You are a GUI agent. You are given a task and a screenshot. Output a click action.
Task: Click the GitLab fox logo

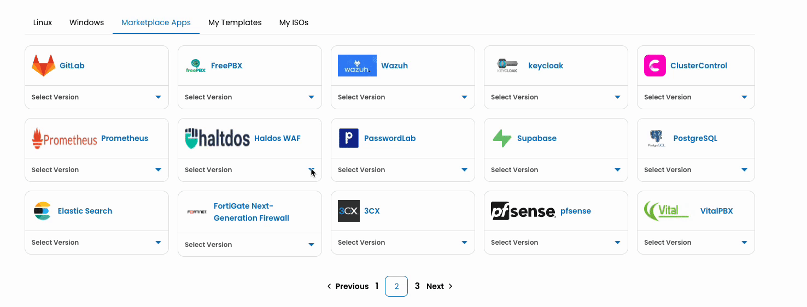coord(43,66)
